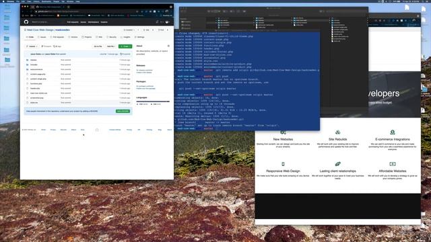Open content-page.php in the repository
The height and width of the screenshot is (242, 431).
38,74
